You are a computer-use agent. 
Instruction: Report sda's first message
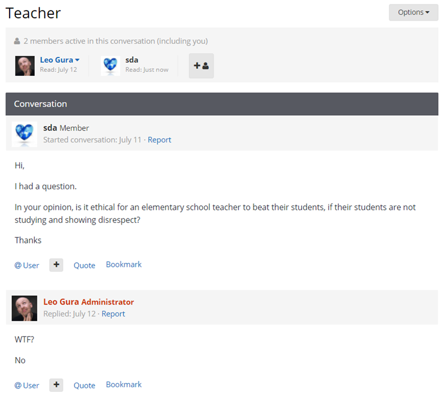[159, 140]
